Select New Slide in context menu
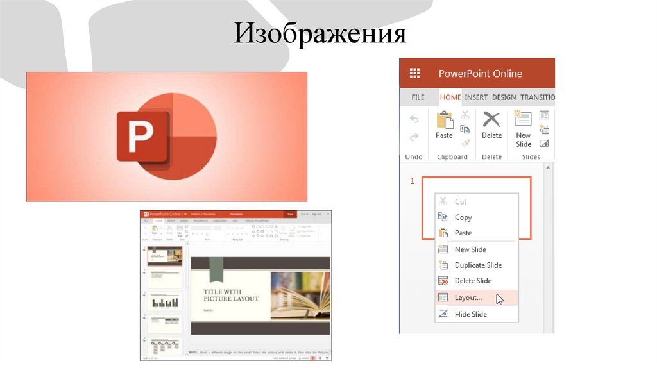The image size is (657, 368). 477,249
